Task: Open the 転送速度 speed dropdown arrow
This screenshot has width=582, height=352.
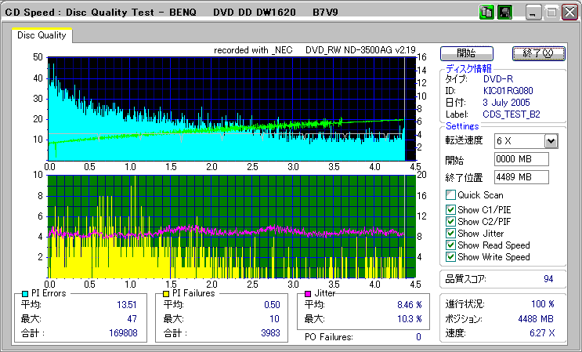Action: 551,141
